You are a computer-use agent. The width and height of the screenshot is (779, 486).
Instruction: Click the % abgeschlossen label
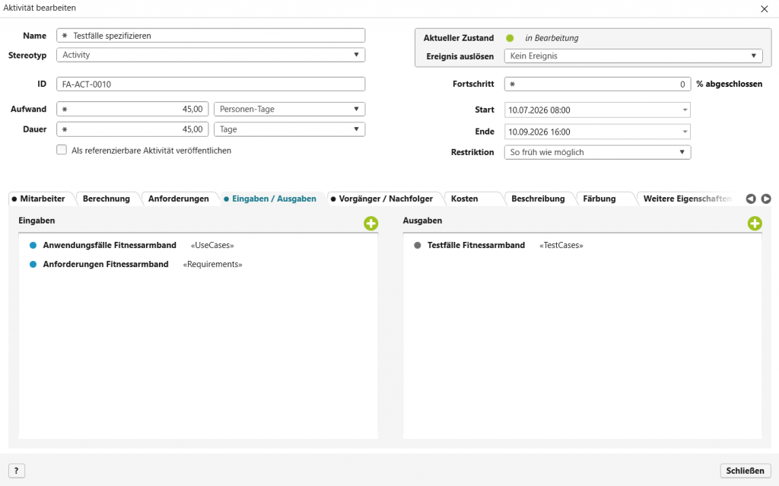coord(730,84)
